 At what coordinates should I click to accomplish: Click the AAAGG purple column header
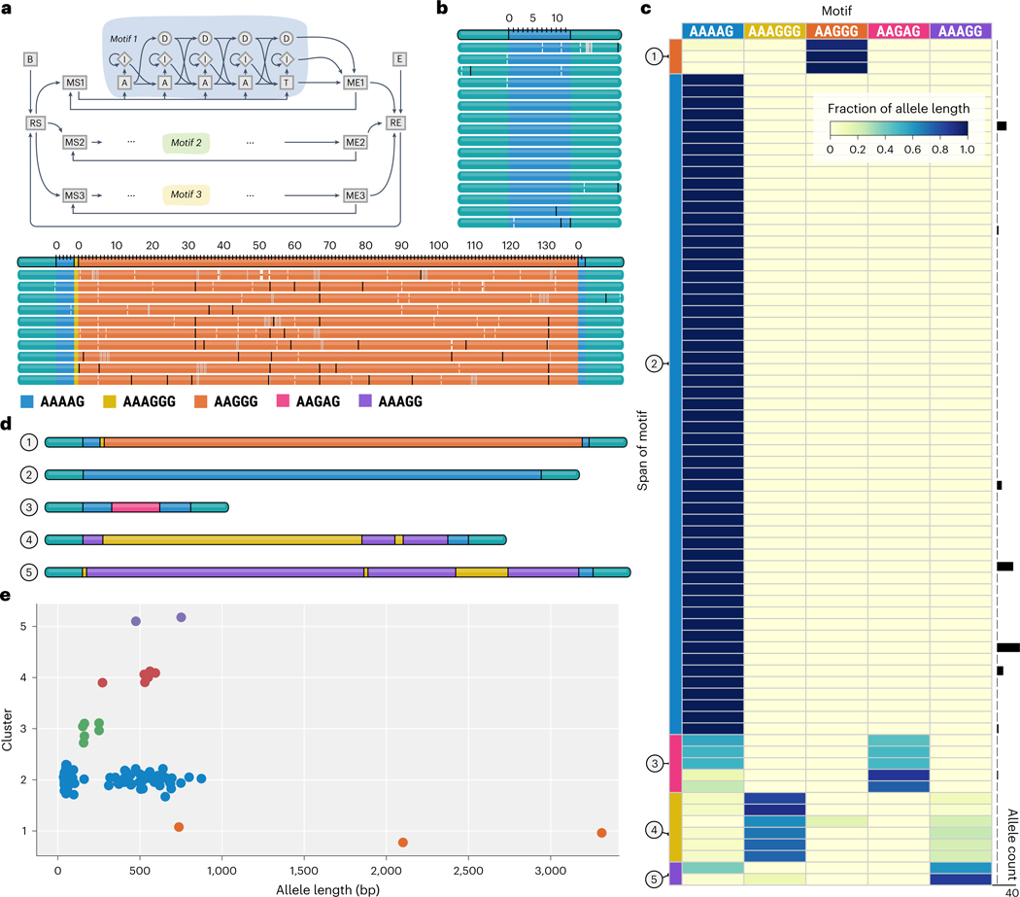[960, 30]
